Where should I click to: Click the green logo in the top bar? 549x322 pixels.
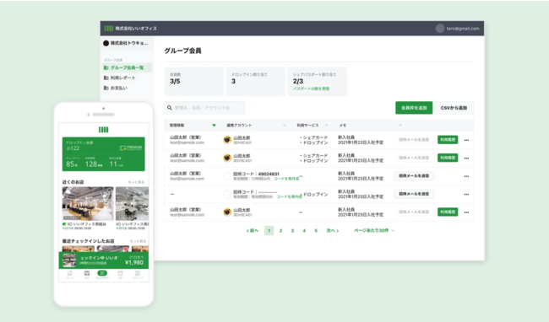click(109, 29)
